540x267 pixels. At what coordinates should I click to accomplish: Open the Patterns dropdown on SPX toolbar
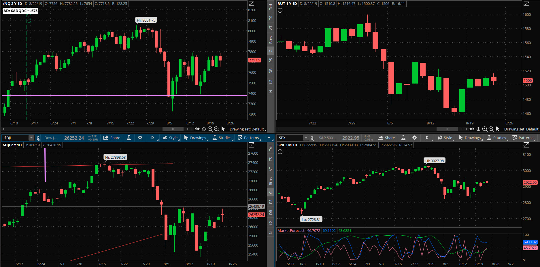pyautogui.click(x=524, y=138)
